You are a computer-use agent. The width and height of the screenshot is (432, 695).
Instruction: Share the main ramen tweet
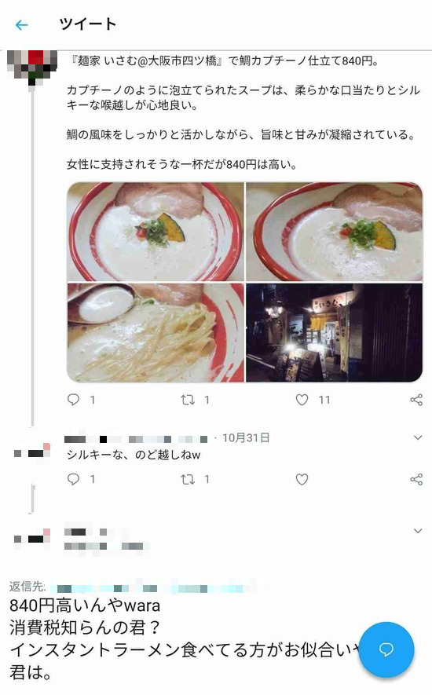pos(416,400)
